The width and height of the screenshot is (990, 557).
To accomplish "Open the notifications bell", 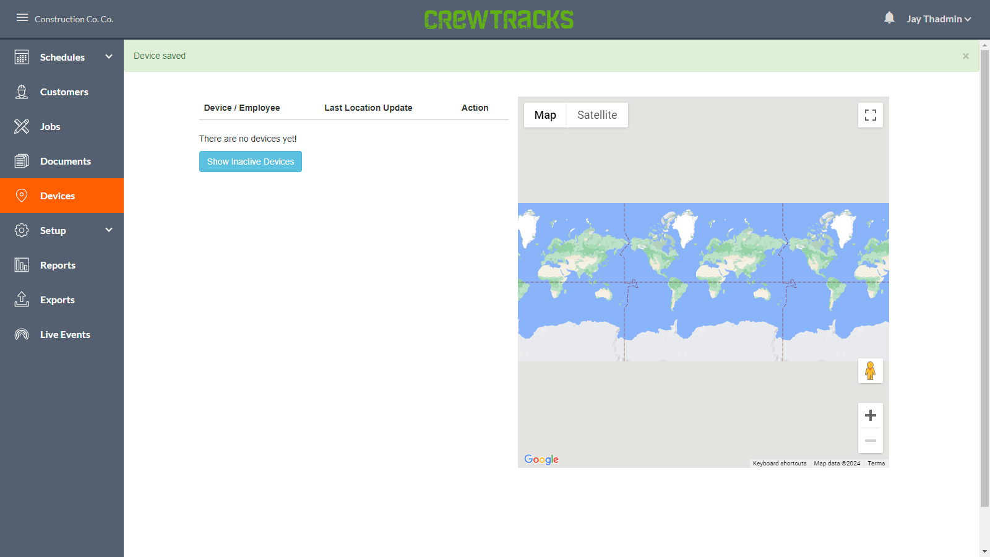I will [889, 18].
